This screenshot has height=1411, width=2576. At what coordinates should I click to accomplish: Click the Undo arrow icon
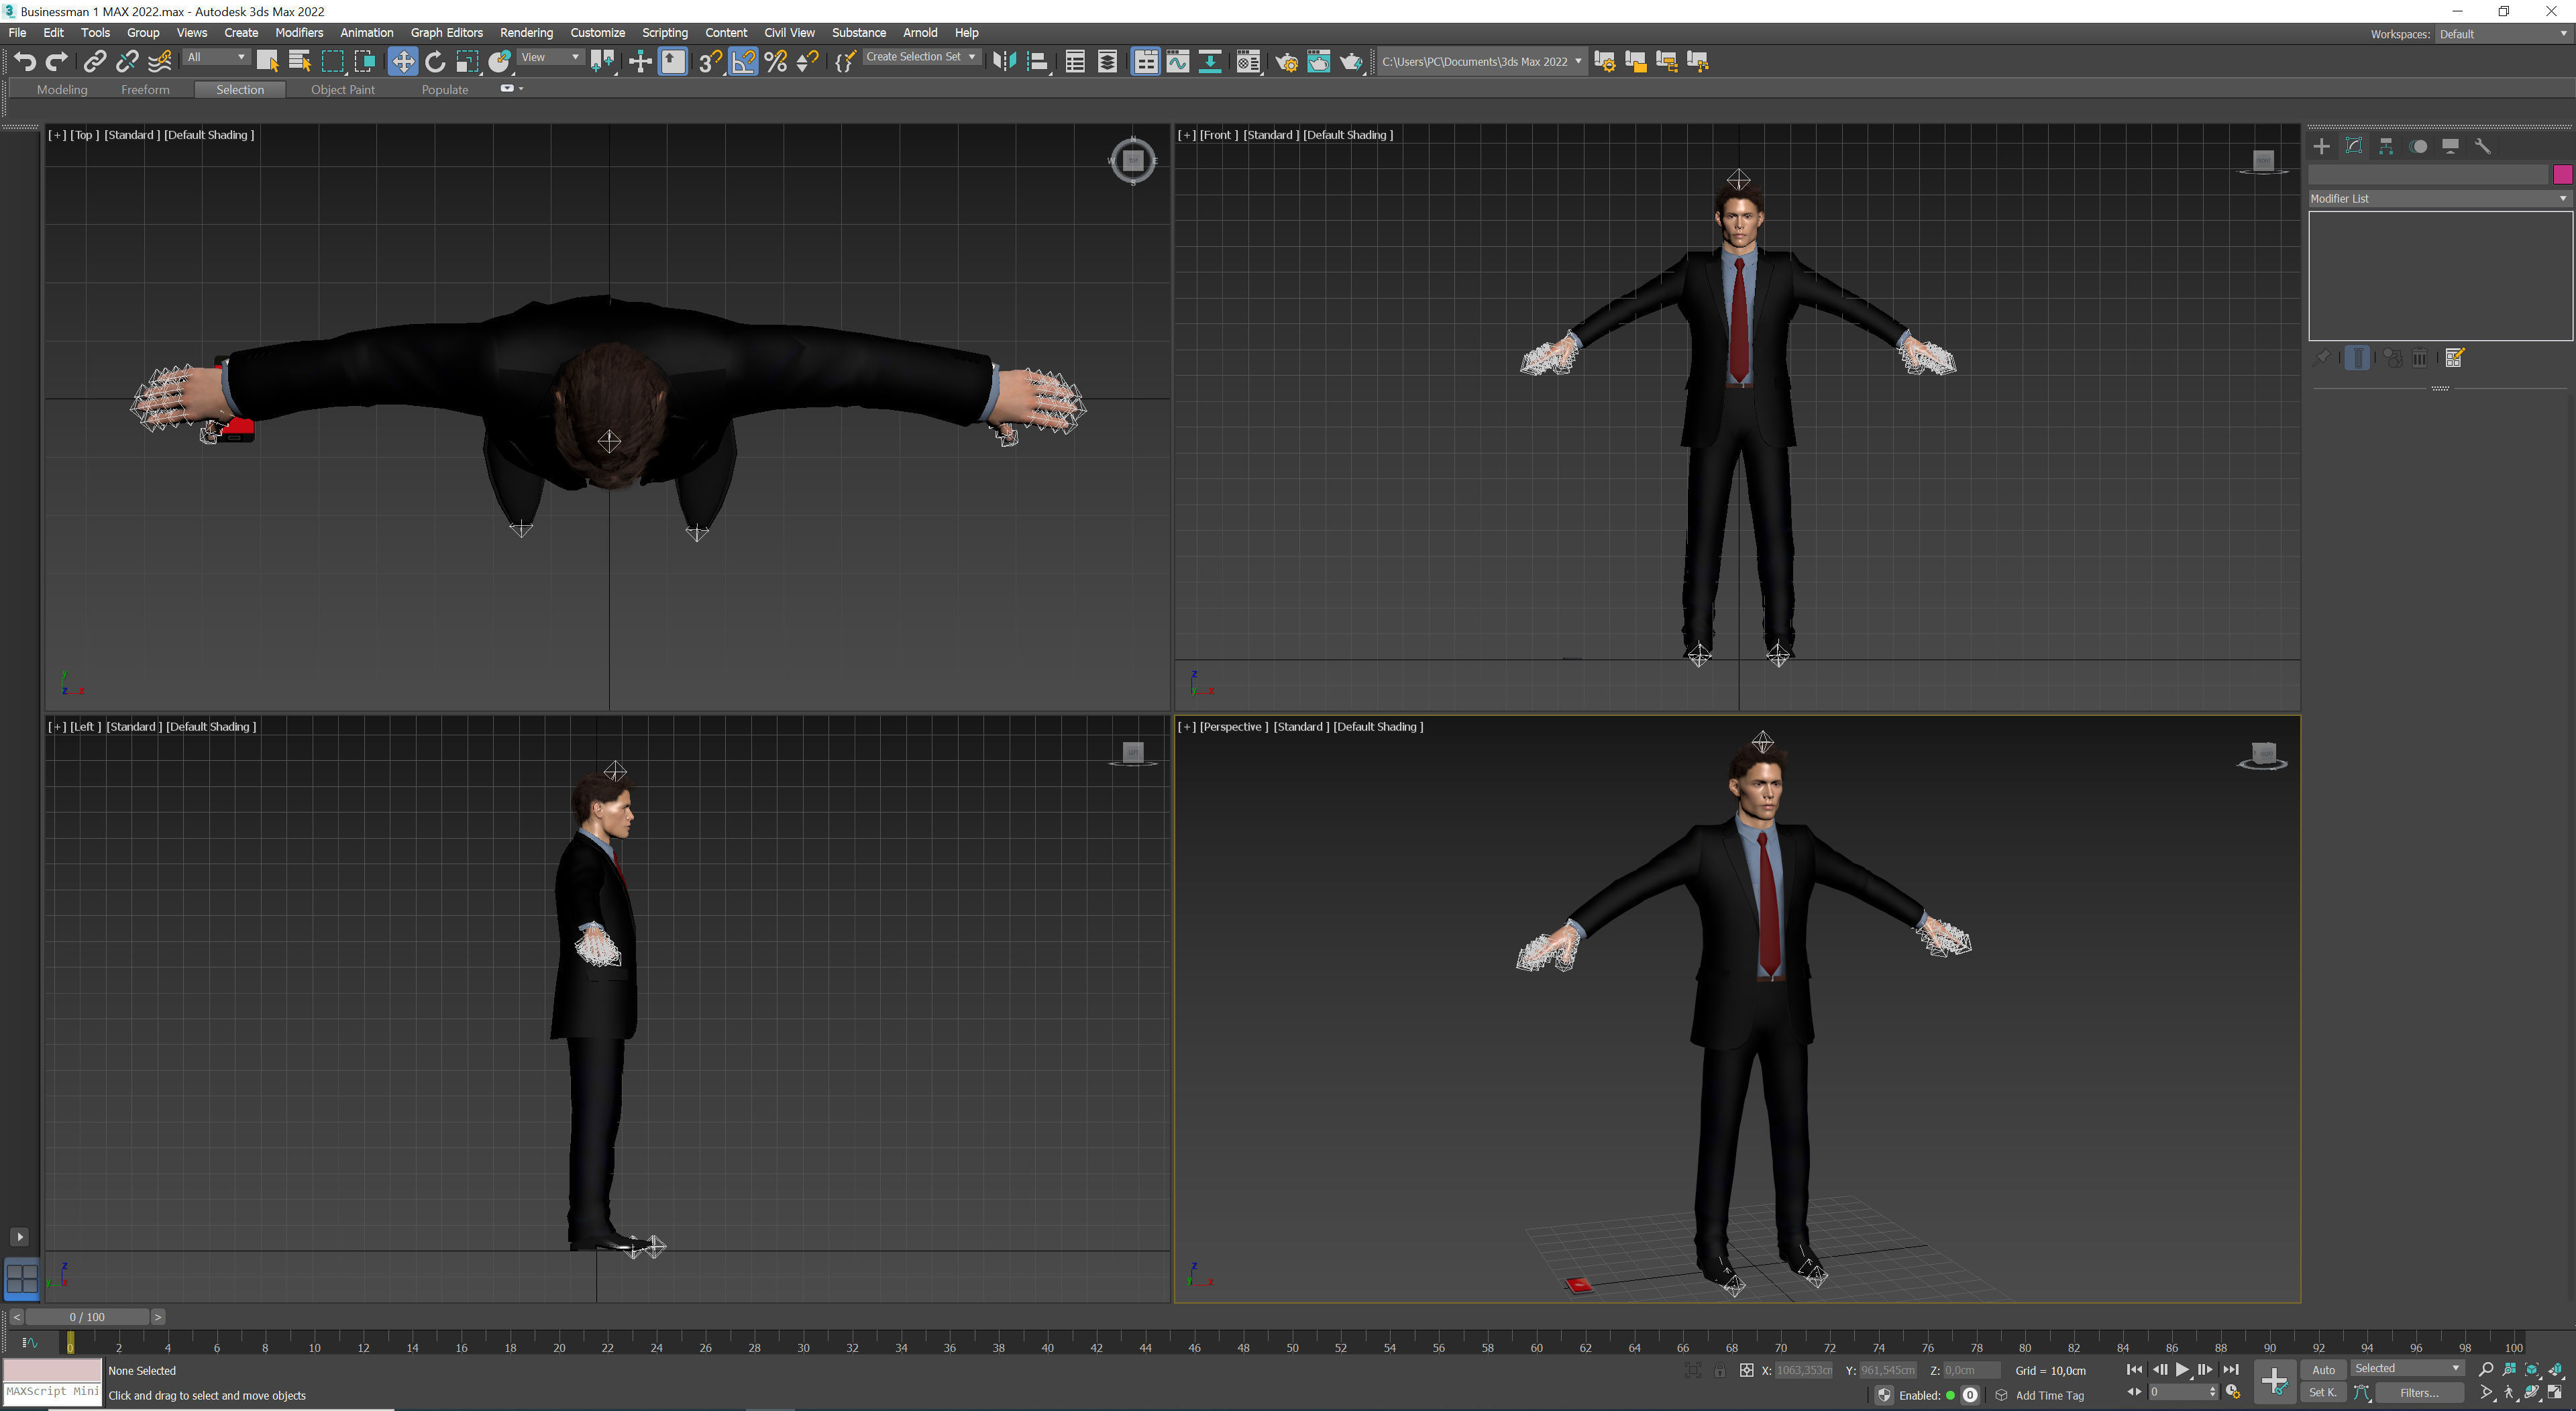(x=25, y=62)
